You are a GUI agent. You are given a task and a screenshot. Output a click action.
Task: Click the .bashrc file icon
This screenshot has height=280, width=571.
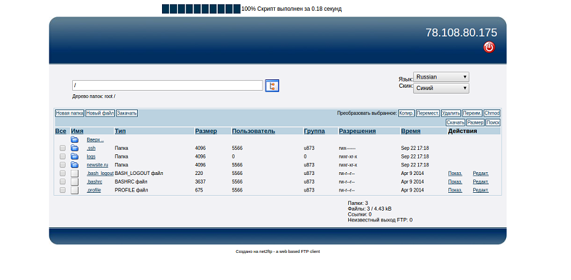[x=75, y=181]
